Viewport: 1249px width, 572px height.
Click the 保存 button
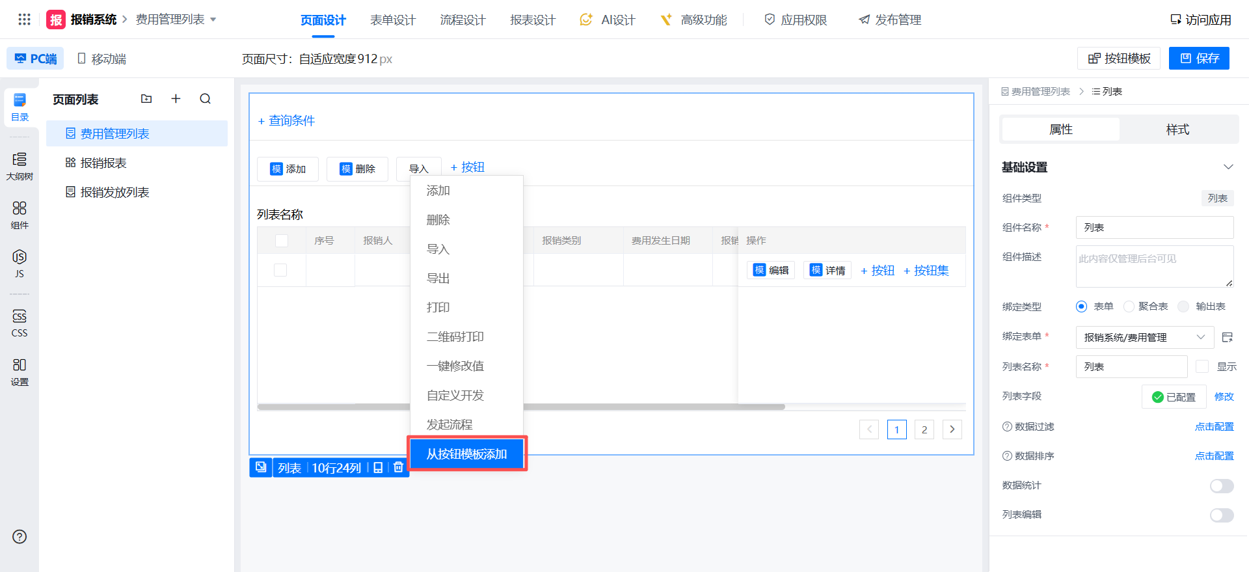click(x=1199, y=59)
